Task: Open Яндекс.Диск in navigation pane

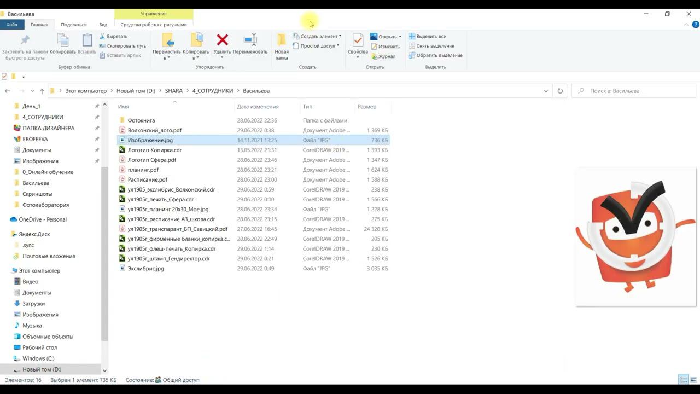Action: click(x=34, y=234)
